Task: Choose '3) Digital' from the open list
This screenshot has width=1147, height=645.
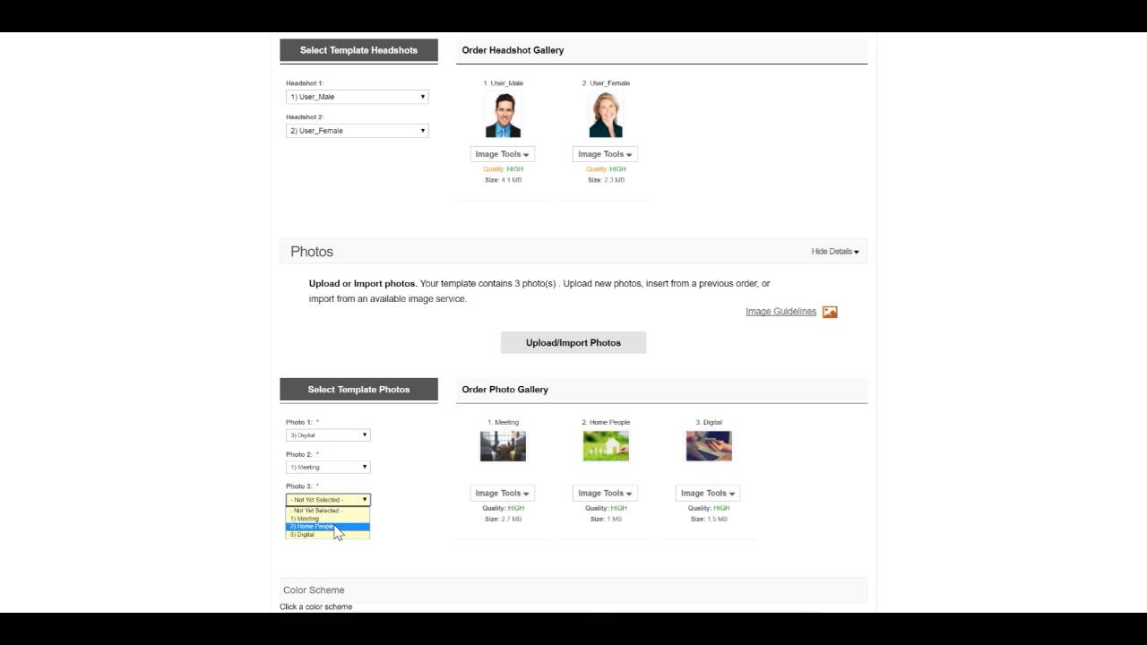Action: pyautogui.click(x=328, y=535)
